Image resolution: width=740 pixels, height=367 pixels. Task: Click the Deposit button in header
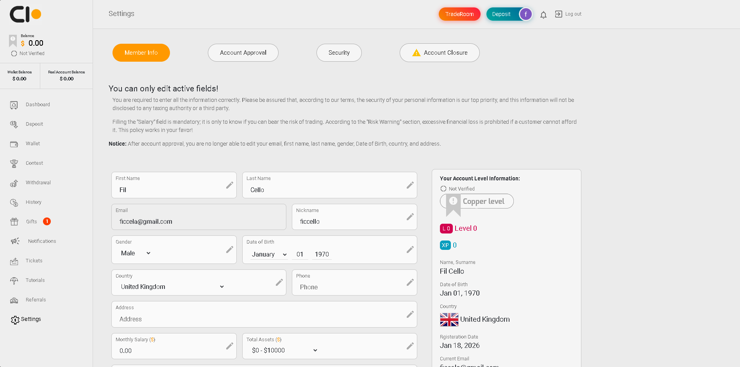[501, 14]
